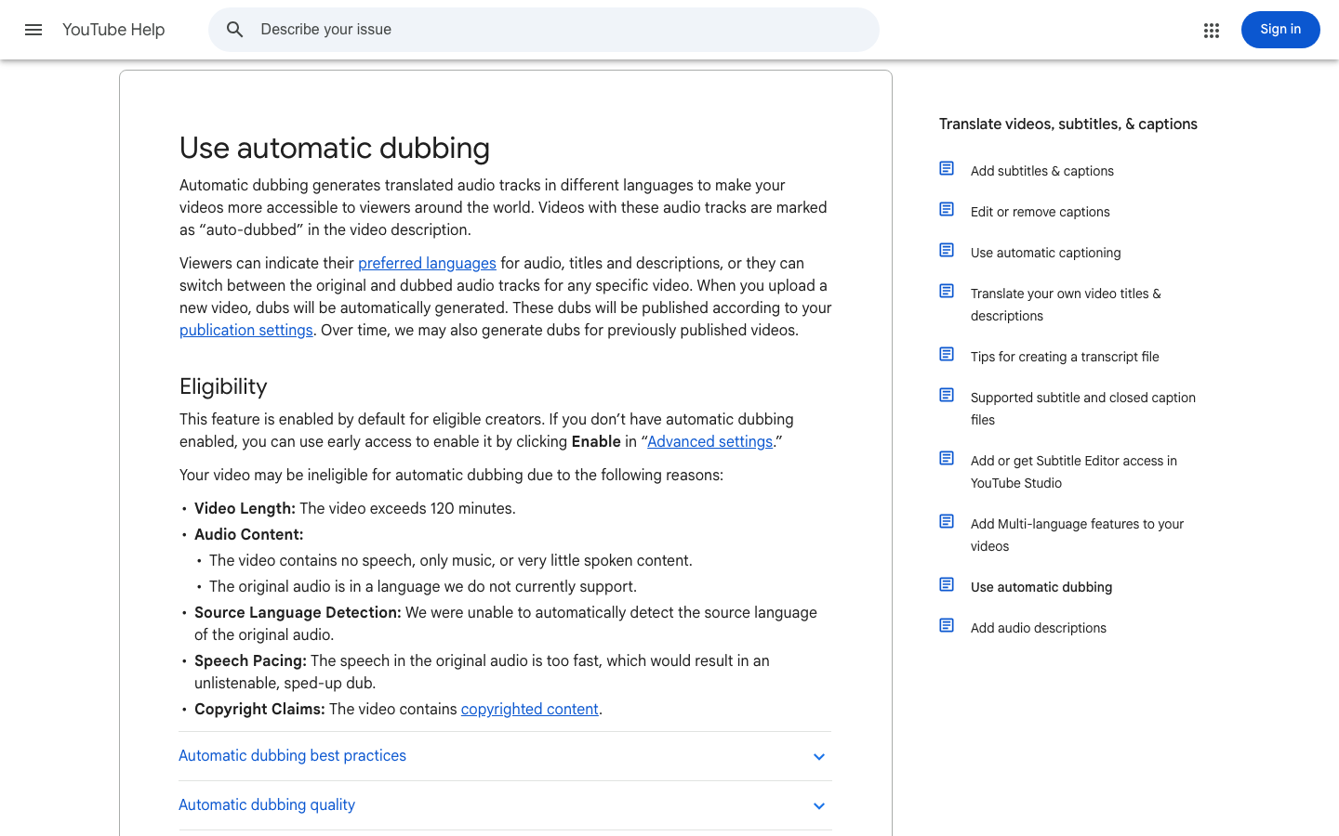Viewport: 1339px width, 836px height.
Task: Click the article icon beside Supported subtitle and closed caption files
Action: tap(947, 395)
